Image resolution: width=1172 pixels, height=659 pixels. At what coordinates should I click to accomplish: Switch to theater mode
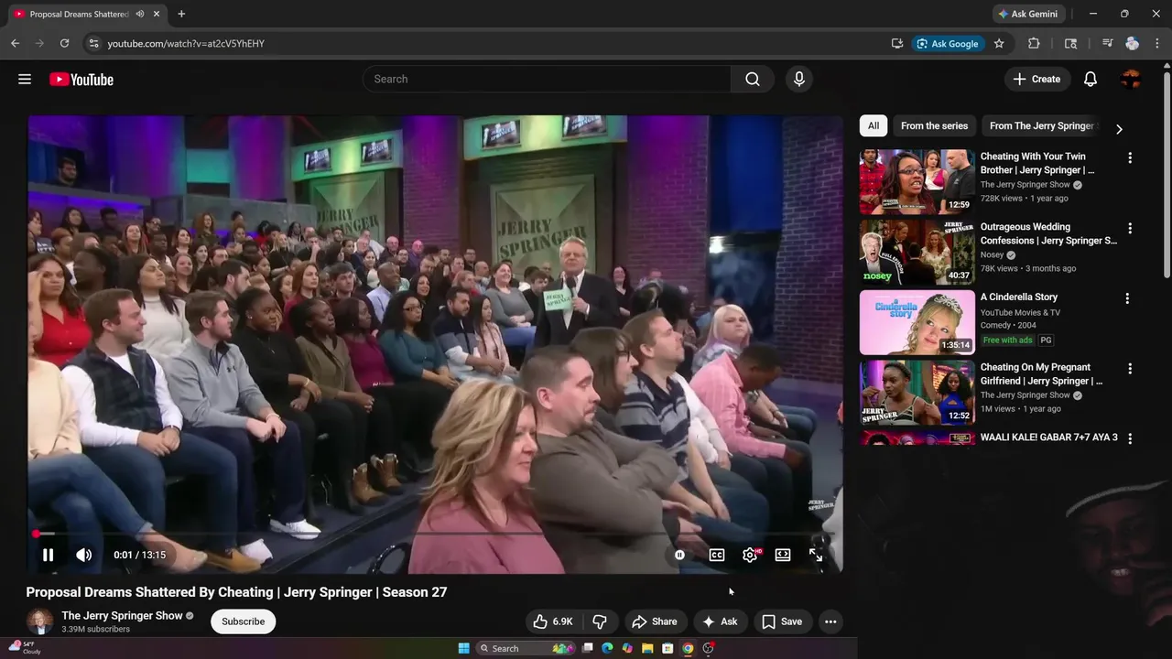[783, 555]
